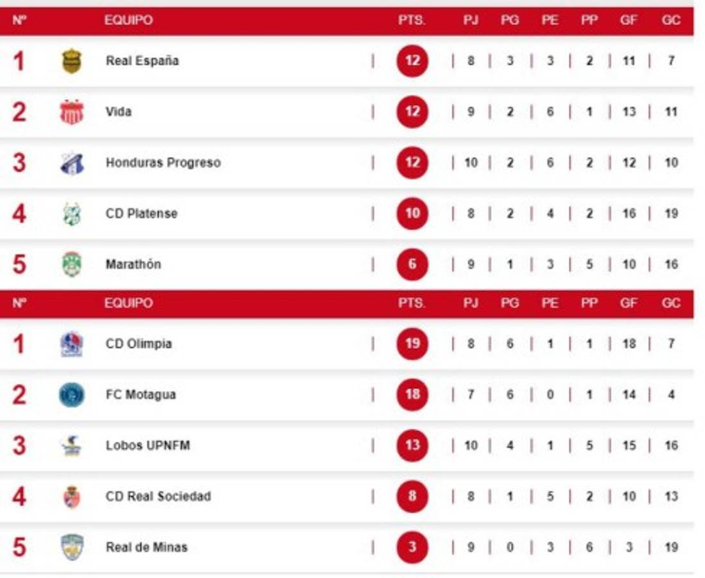Viewport: 705px width, 578px height.
Task: Click the Real de Minas team crest
Action: pyautogui.click(x=72, y=547)
